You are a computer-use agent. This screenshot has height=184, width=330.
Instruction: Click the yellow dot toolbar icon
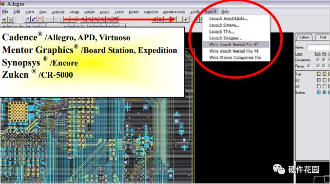pyautogui.click(x=180, y=19)
